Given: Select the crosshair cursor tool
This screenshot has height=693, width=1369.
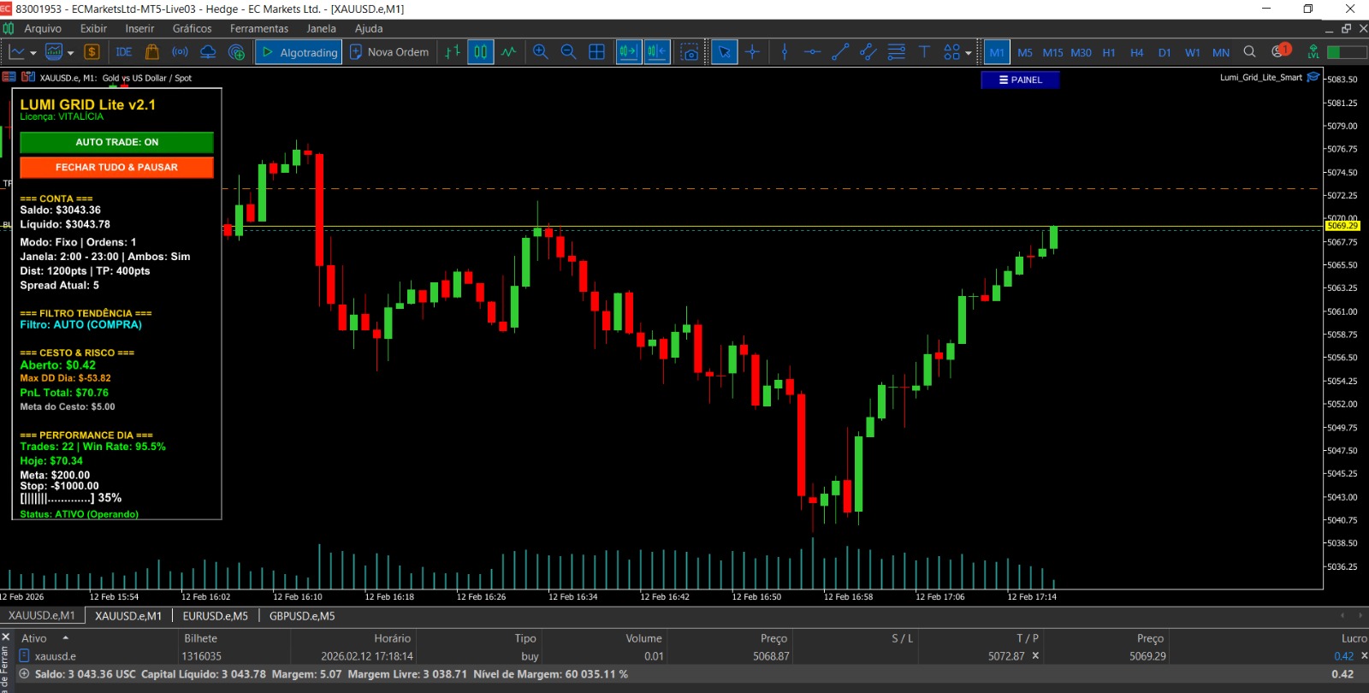Looking at the screenshot, I should click(x=752, y=52).
